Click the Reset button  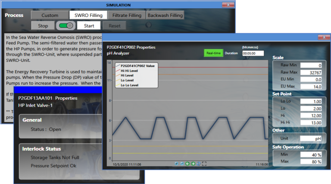click(x=114, y=25)
